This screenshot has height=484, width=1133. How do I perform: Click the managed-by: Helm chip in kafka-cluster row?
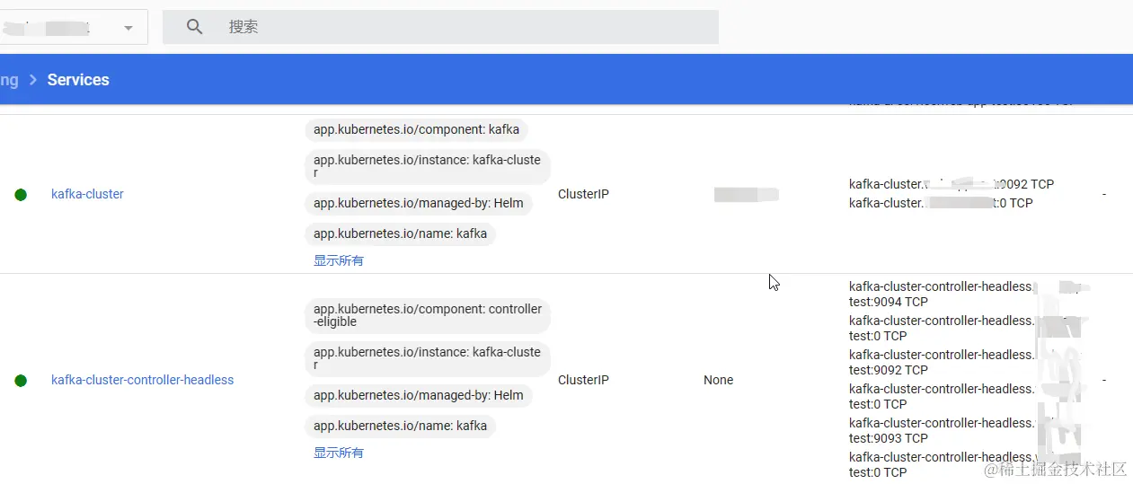[x=418, y=203]
